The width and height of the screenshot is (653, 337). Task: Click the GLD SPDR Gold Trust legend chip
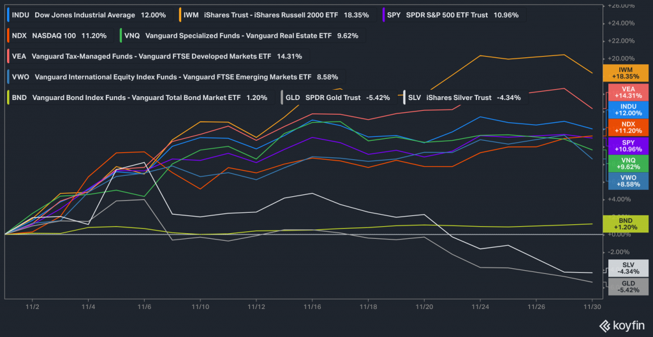(338, 98)
